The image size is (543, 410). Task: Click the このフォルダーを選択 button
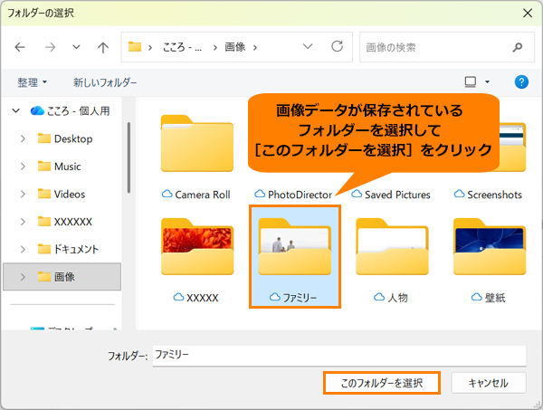click(x=381, y=383)
